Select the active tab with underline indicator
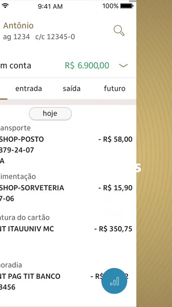 [4, 89]
